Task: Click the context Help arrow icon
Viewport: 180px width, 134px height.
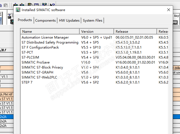Action: pyautogui.click(x=52, y=5)
